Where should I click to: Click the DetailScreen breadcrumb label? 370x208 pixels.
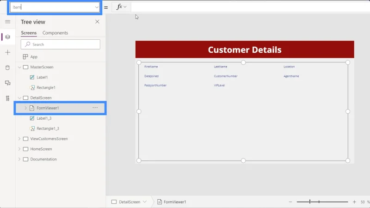129,202
